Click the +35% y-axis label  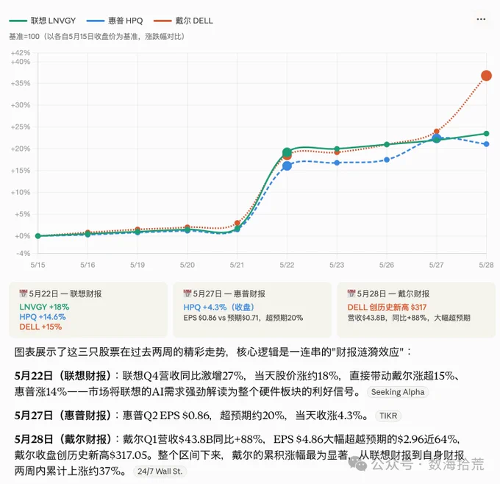click(21, 83)
